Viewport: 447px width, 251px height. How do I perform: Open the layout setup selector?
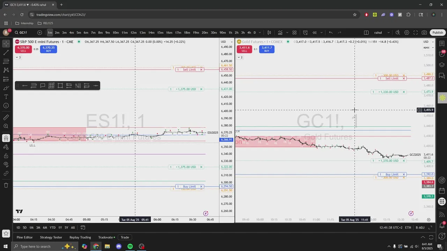point(366,32)
